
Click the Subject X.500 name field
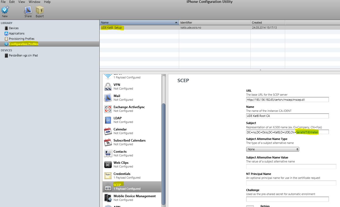[287, 132]
